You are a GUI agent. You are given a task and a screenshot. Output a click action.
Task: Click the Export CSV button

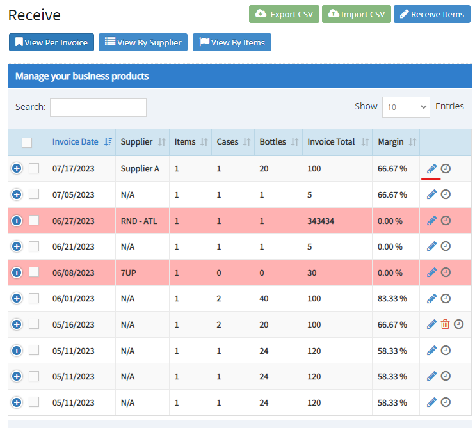[284, 14]
